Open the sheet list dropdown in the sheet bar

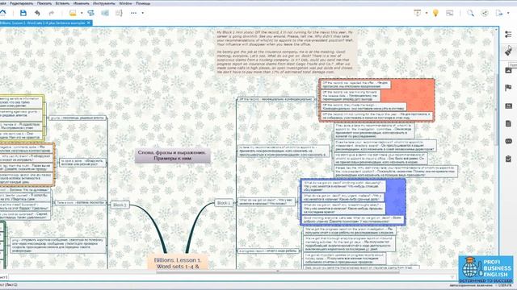pos(452,277)
